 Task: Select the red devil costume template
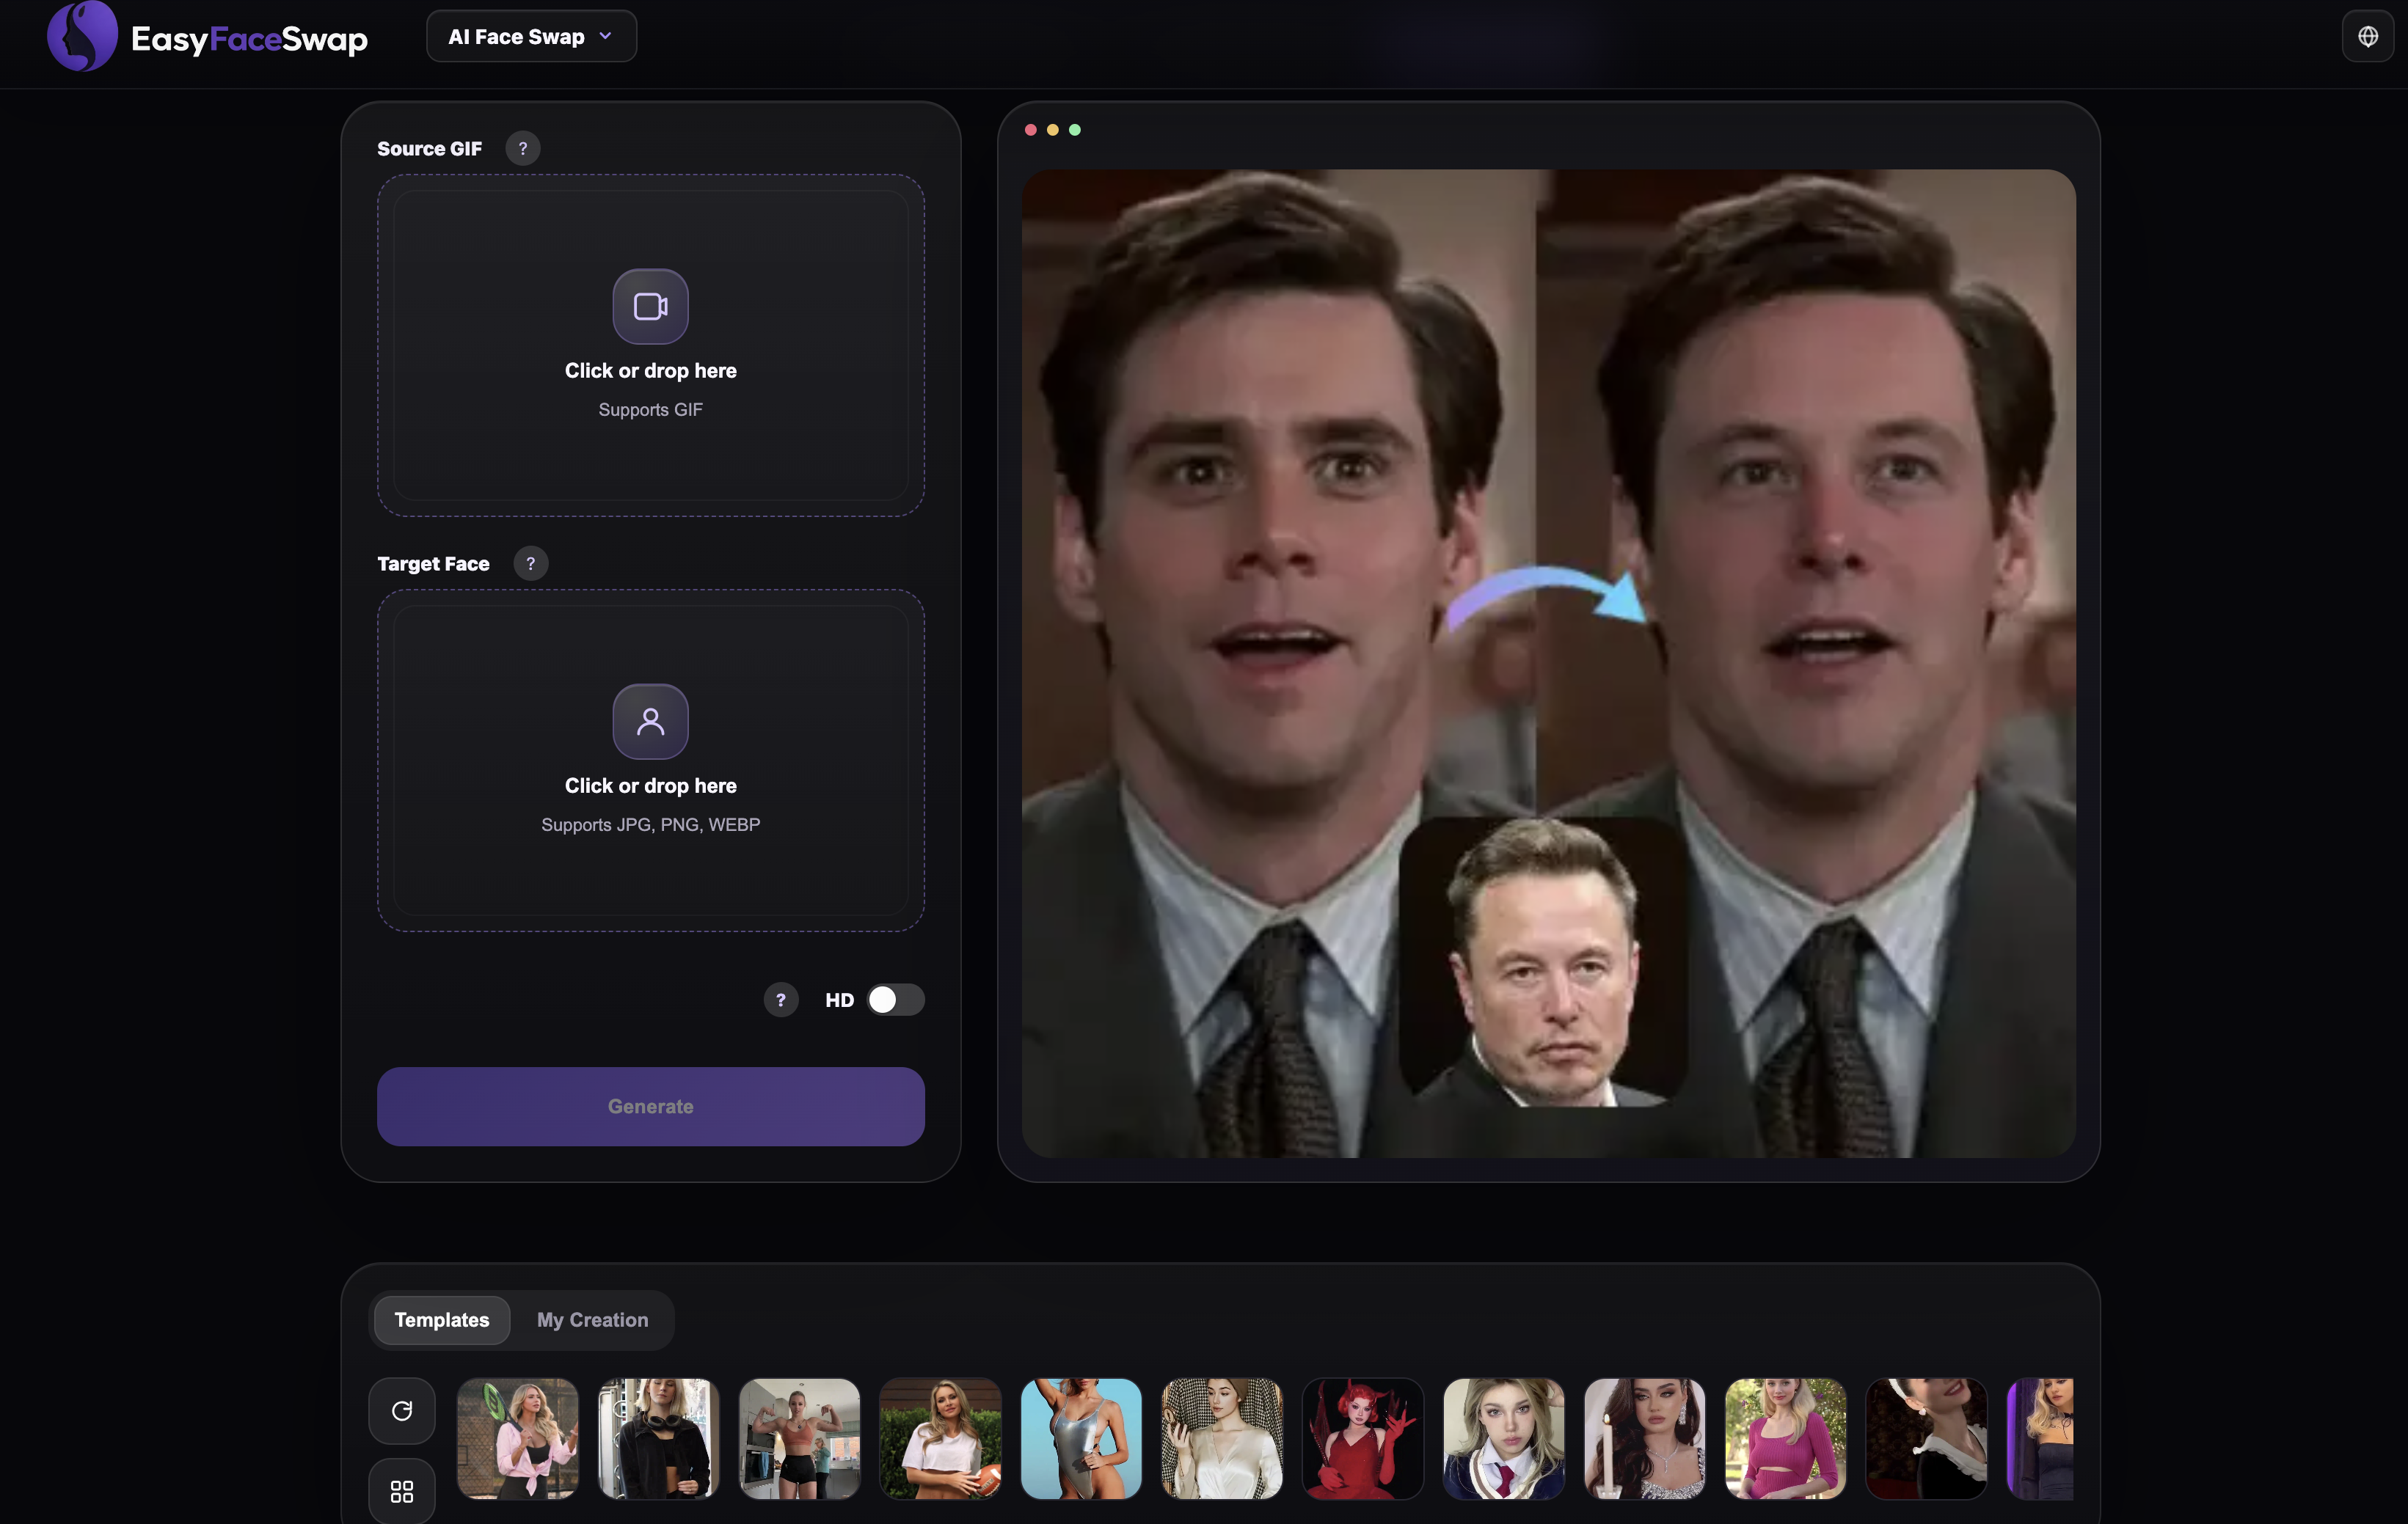pyautogui.click(x=1362, y=1438)
